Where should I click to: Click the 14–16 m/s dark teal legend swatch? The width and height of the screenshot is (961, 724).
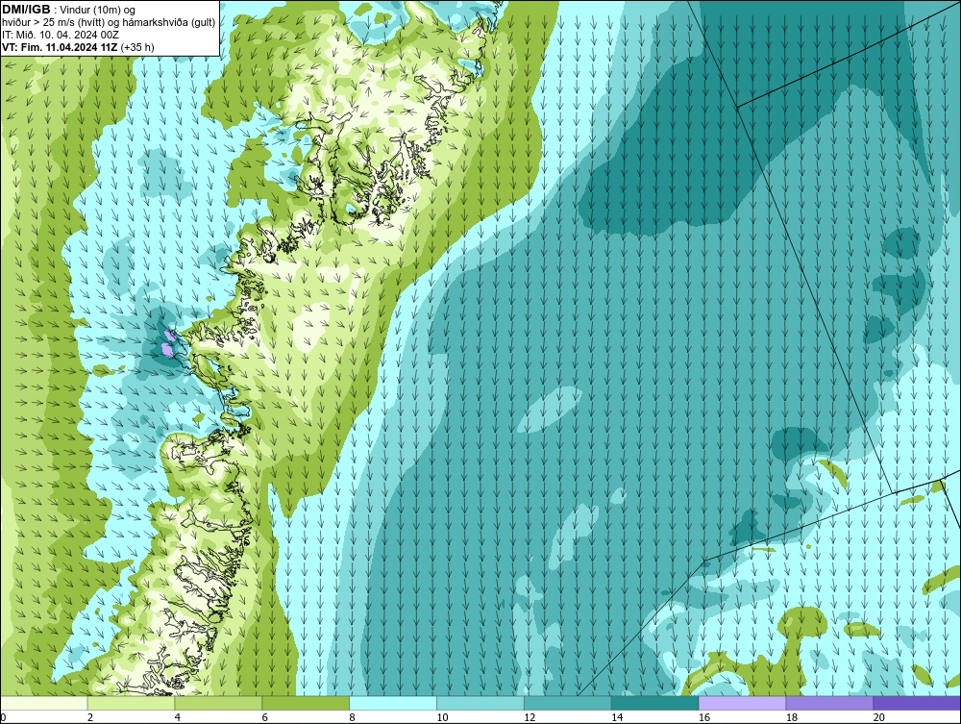click(655, 703)
